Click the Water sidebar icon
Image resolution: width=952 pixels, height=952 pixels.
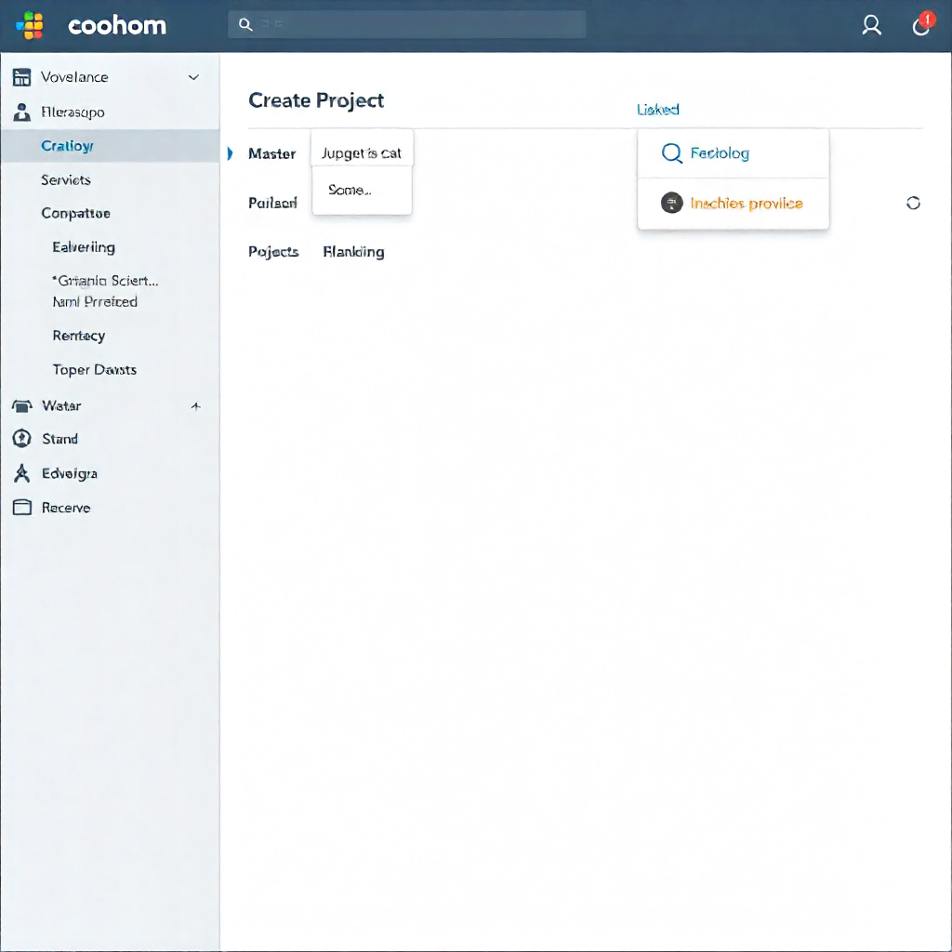tap(21, 405)
